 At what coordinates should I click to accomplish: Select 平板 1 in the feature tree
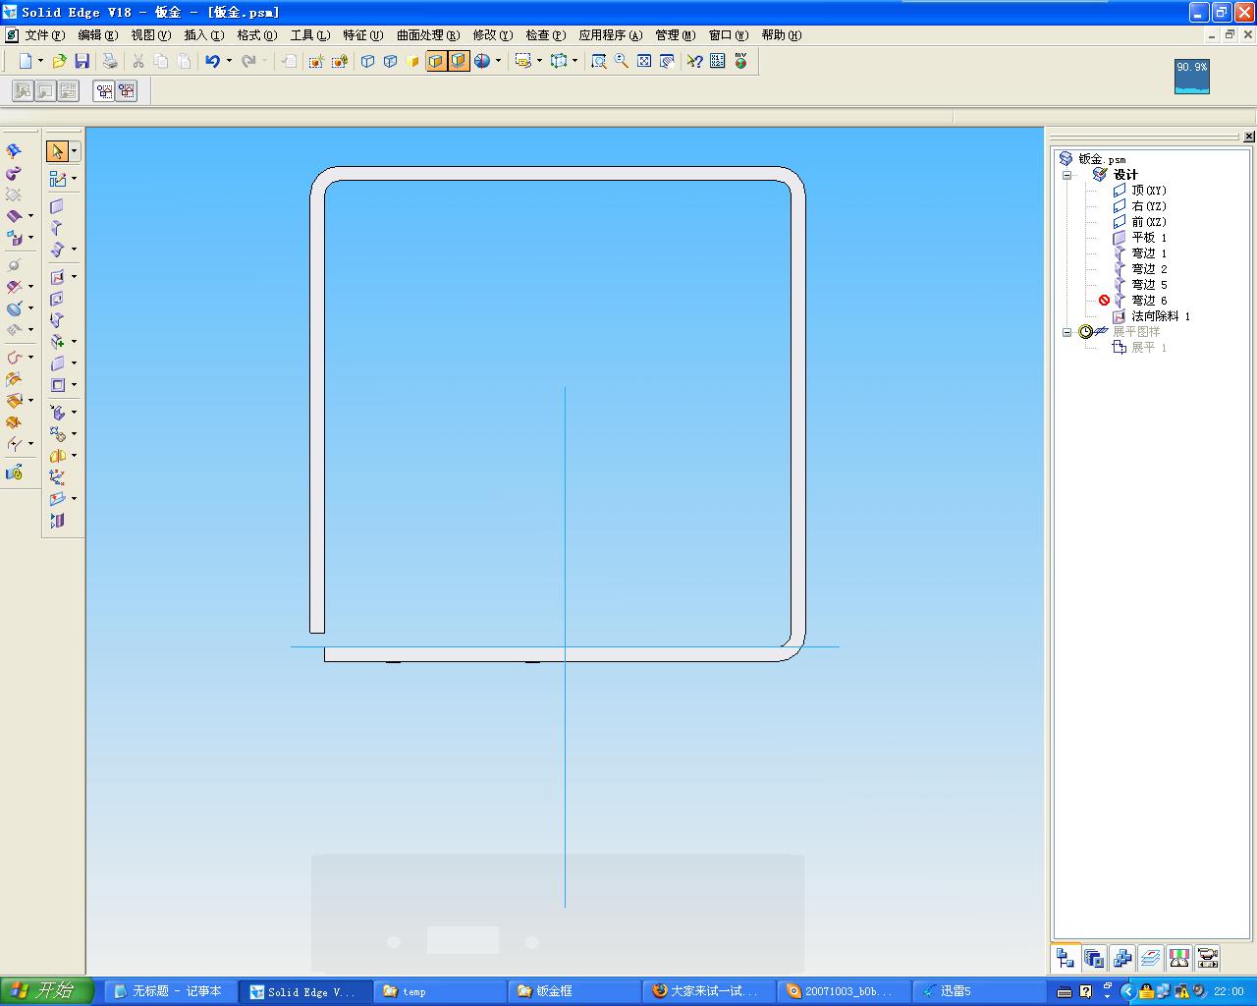point(1140,238)
